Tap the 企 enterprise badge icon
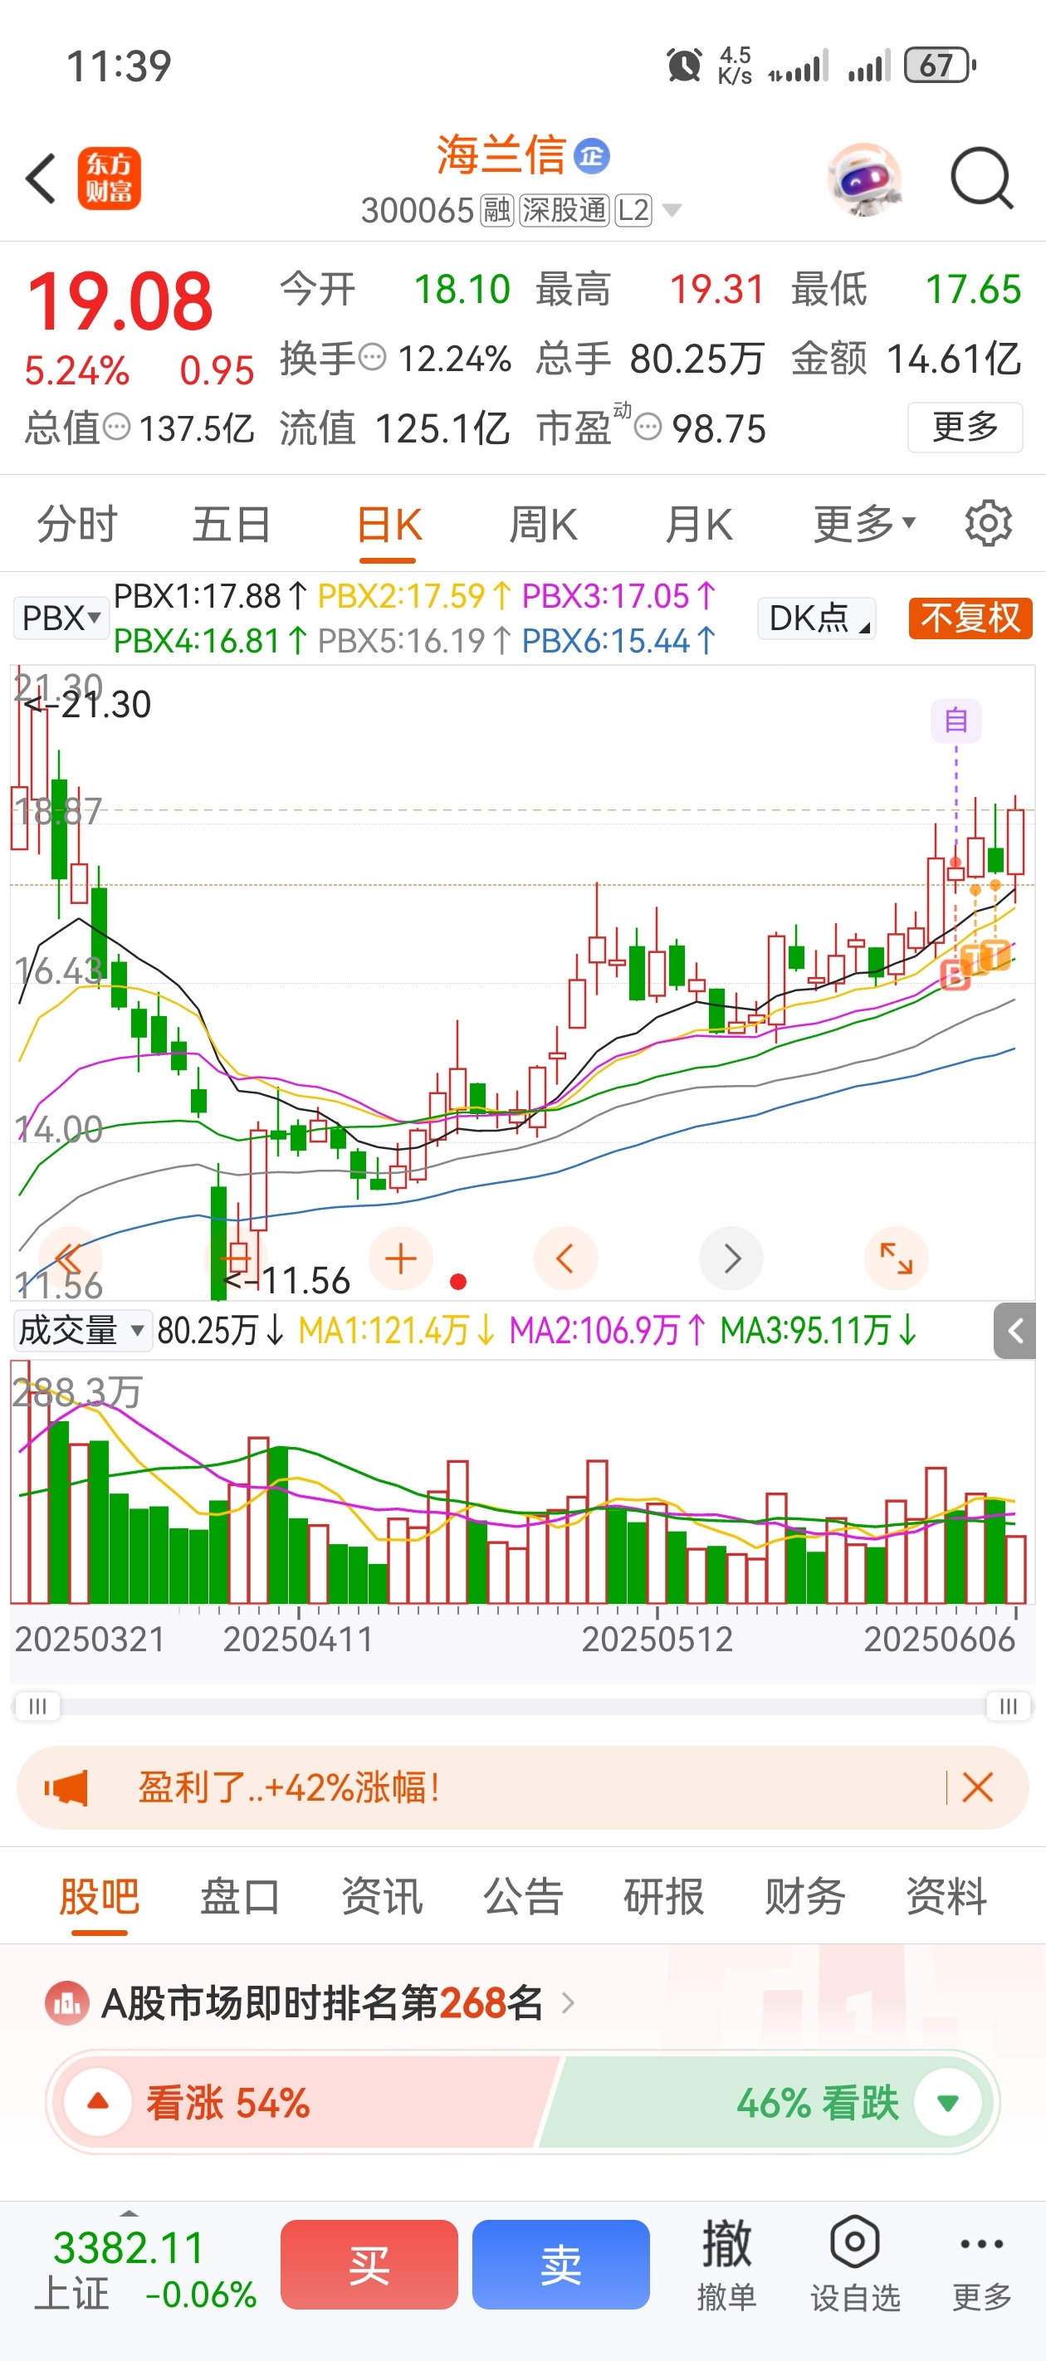Screen dimensions: 1046x2361 (x=591, y=156)
